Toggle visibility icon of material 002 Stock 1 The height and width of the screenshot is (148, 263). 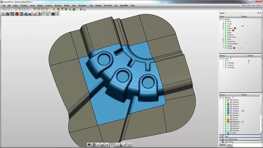(x=226, y=117)
